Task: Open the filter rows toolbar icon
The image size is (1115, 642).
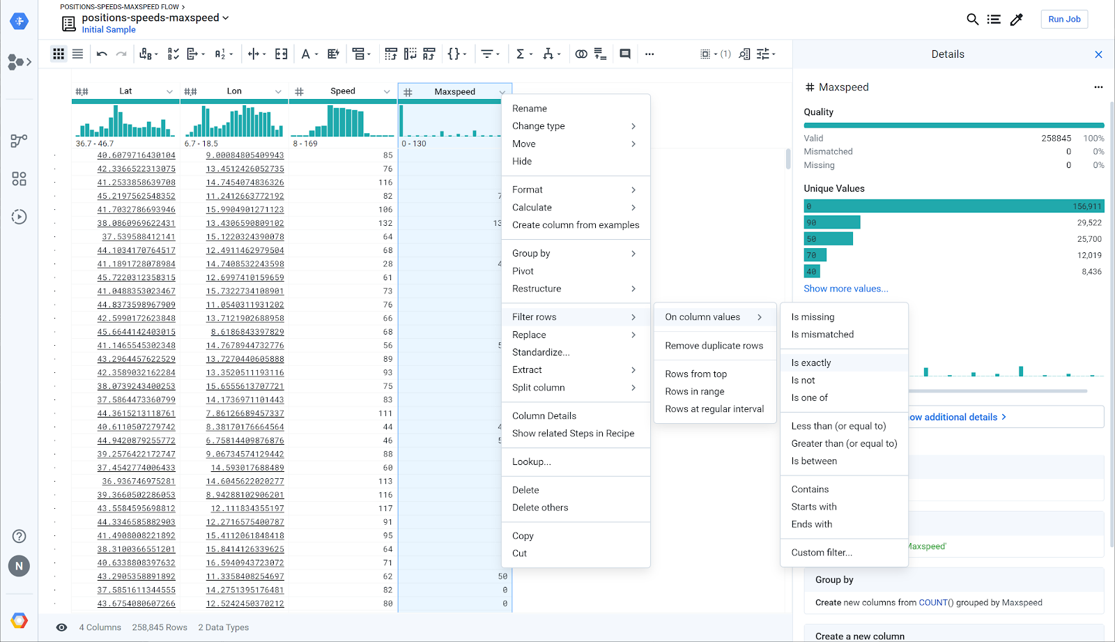Action: point(490,54)
